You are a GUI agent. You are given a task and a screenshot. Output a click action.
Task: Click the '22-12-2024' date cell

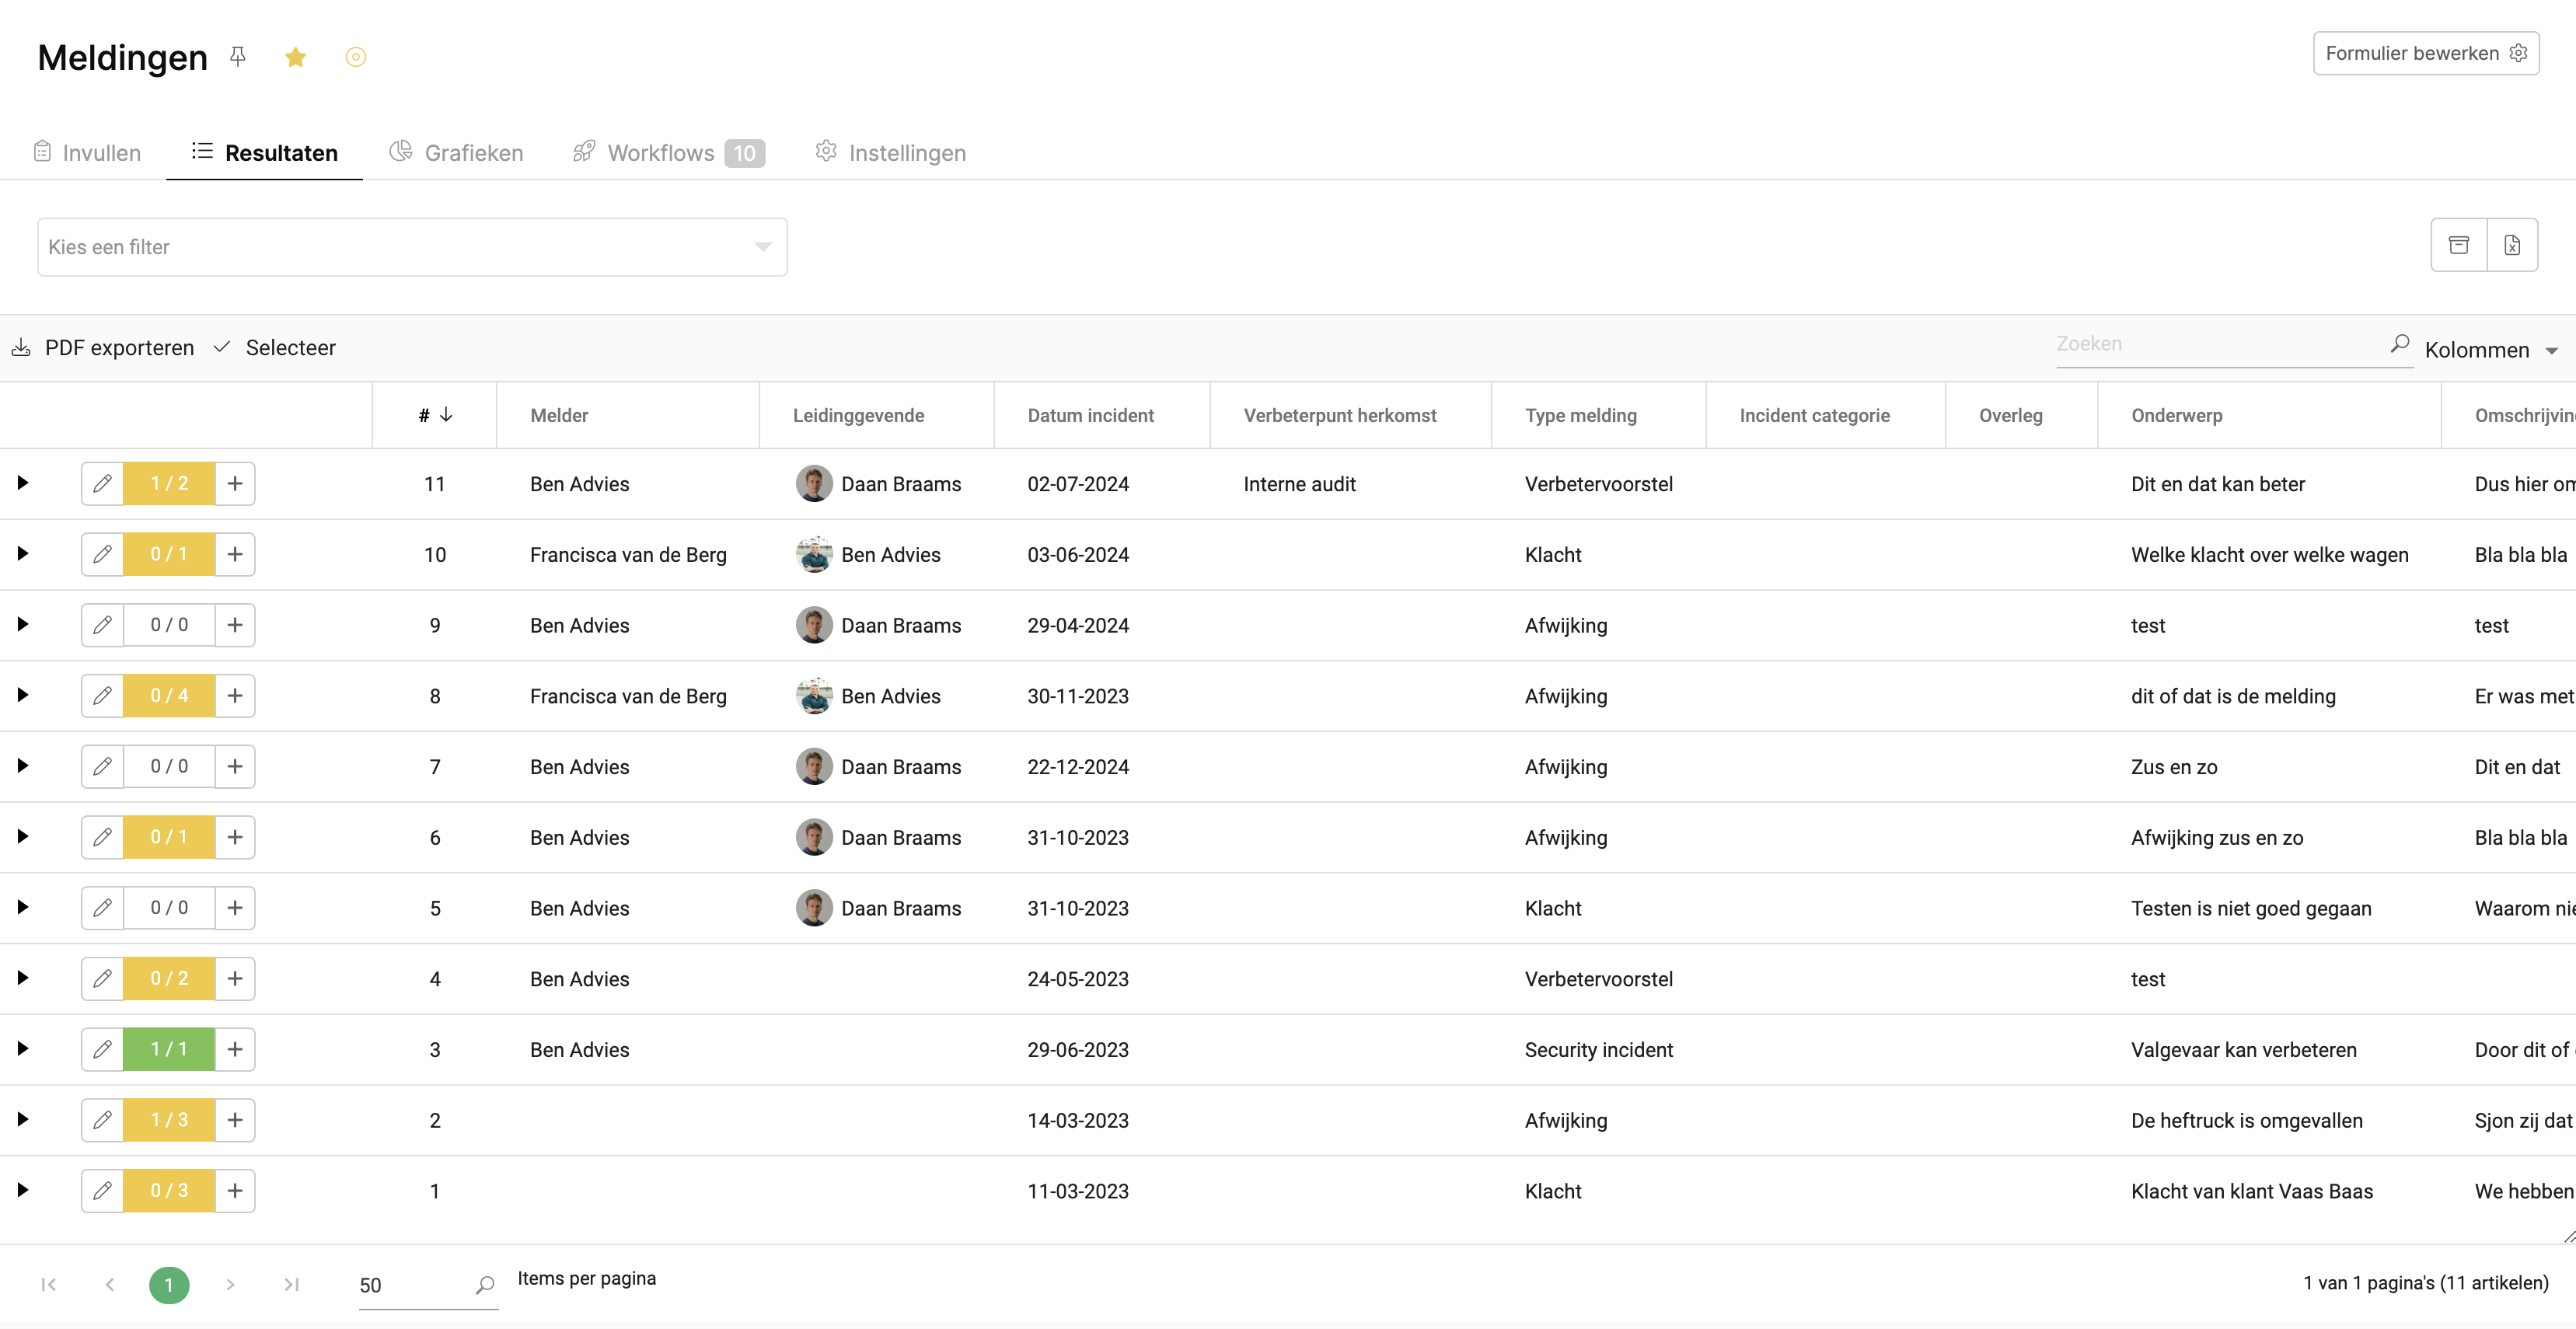(x=1077, y=767)
